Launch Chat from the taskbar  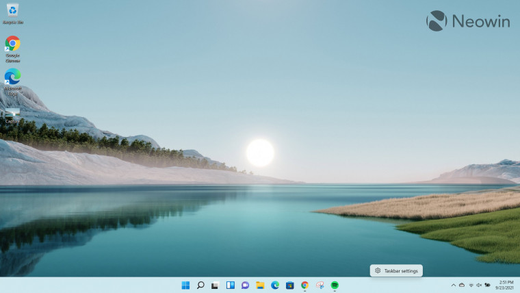coord(245,285)
